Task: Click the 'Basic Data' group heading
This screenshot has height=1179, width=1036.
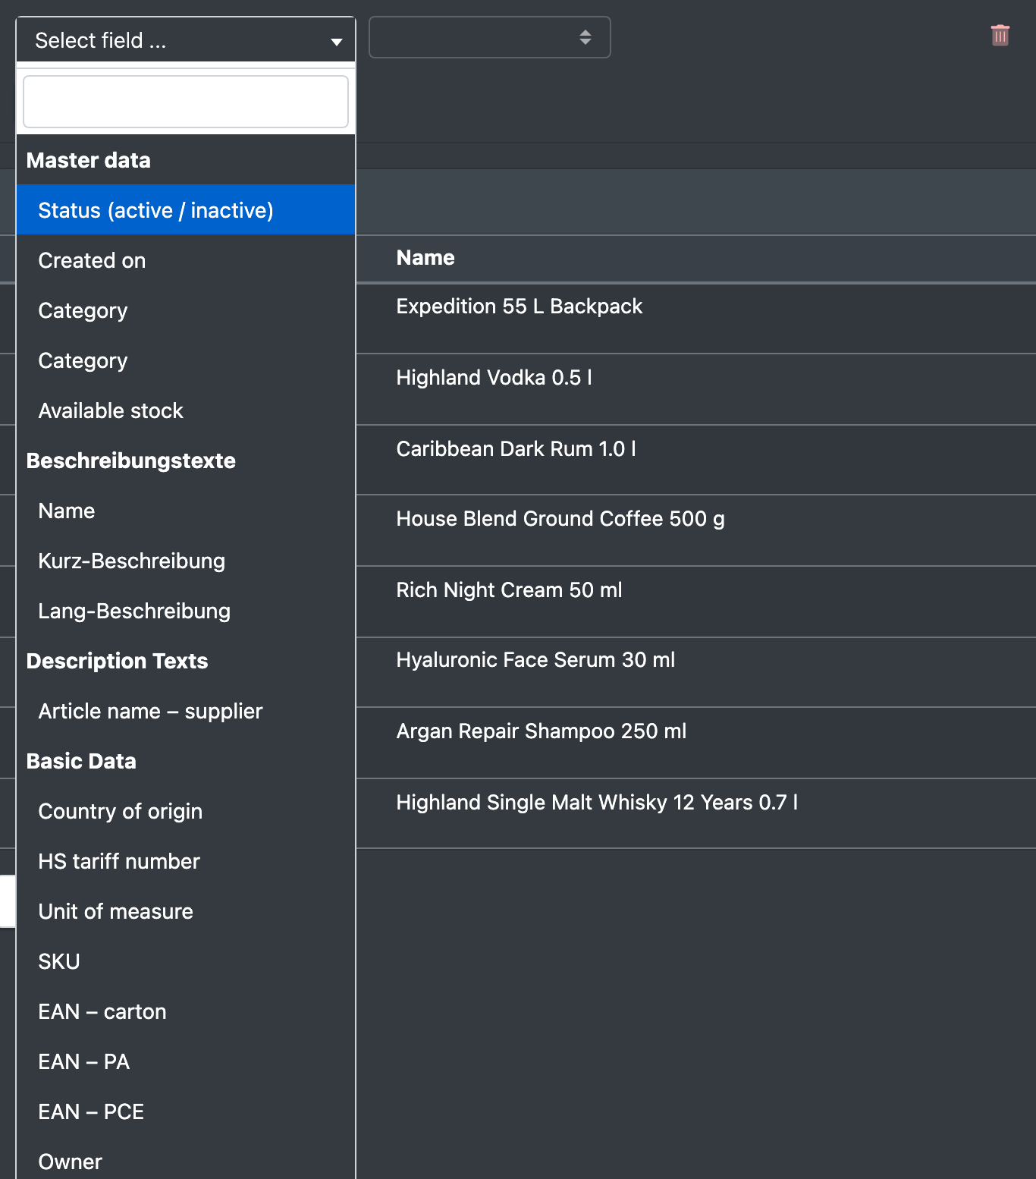Action: click(82, 761)
